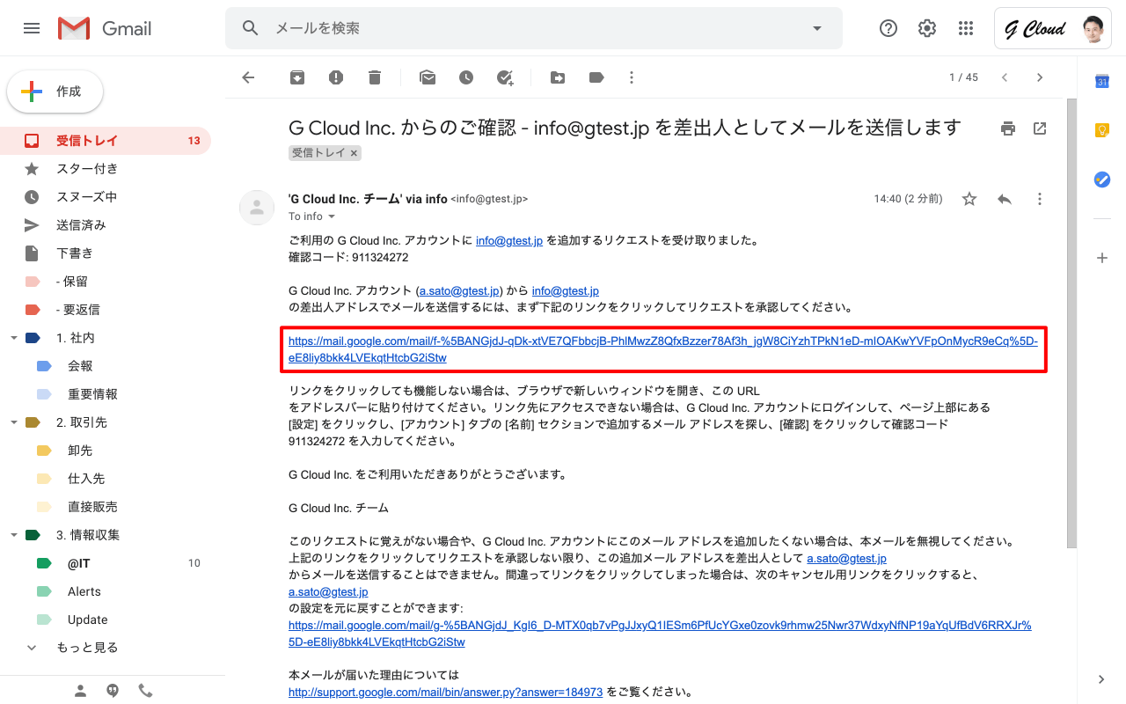Click the メールを検索 search field

pos(528,28)
